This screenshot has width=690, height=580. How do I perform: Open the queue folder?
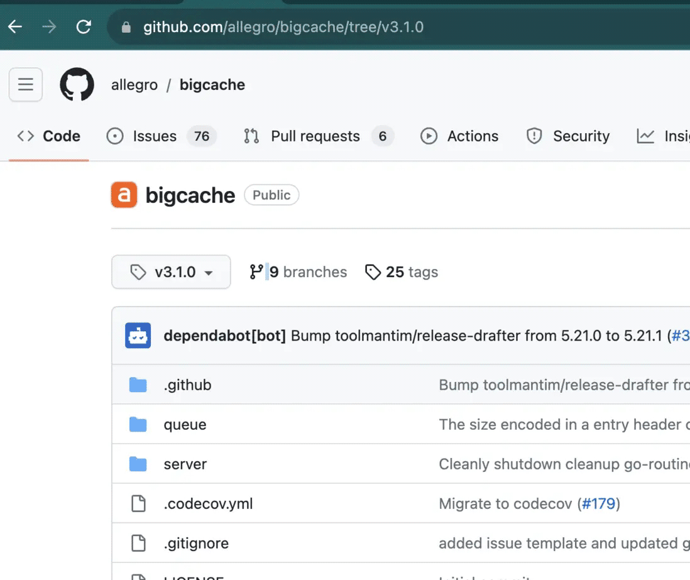185,425
